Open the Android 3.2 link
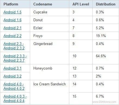This screenshot has width=119, height=105. click(12, 76)
